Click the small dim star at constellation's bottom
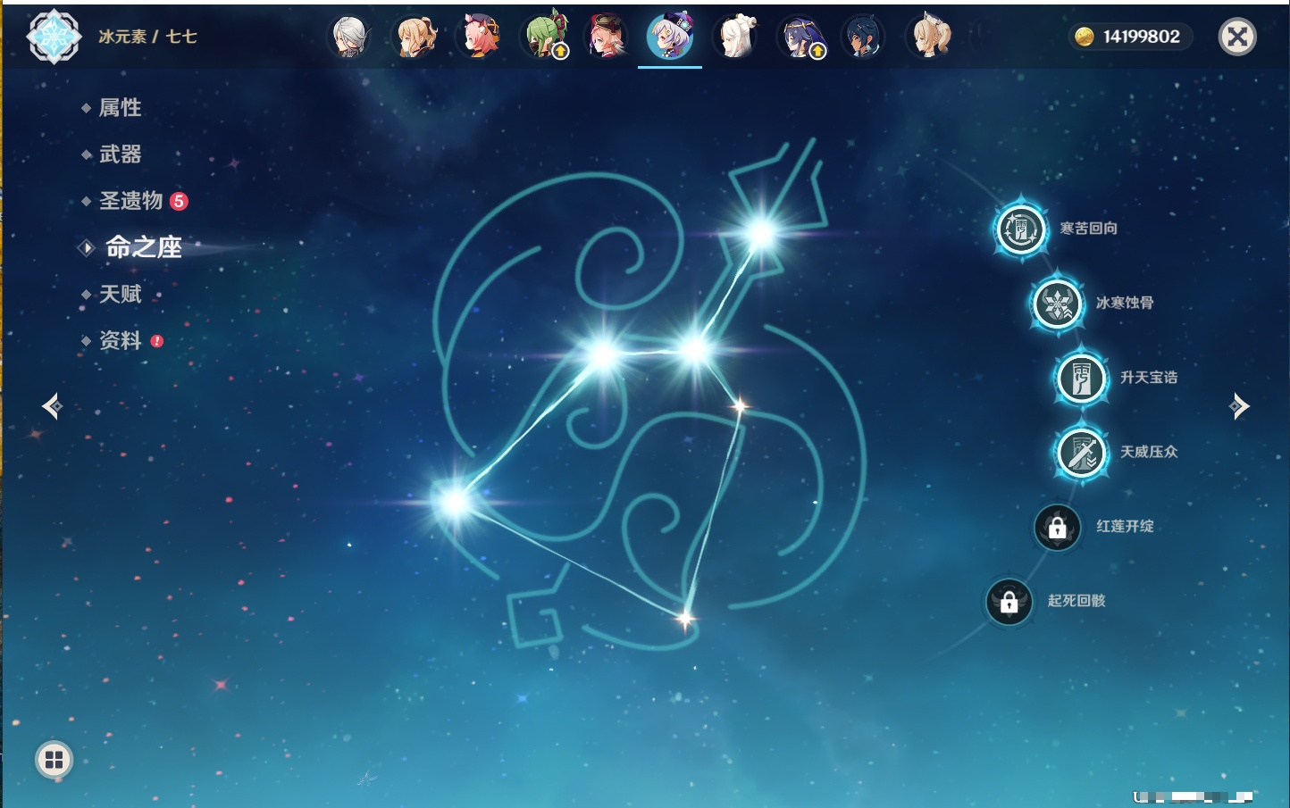The height and width of the screenshot is (808, 1290). click(685, 618)
